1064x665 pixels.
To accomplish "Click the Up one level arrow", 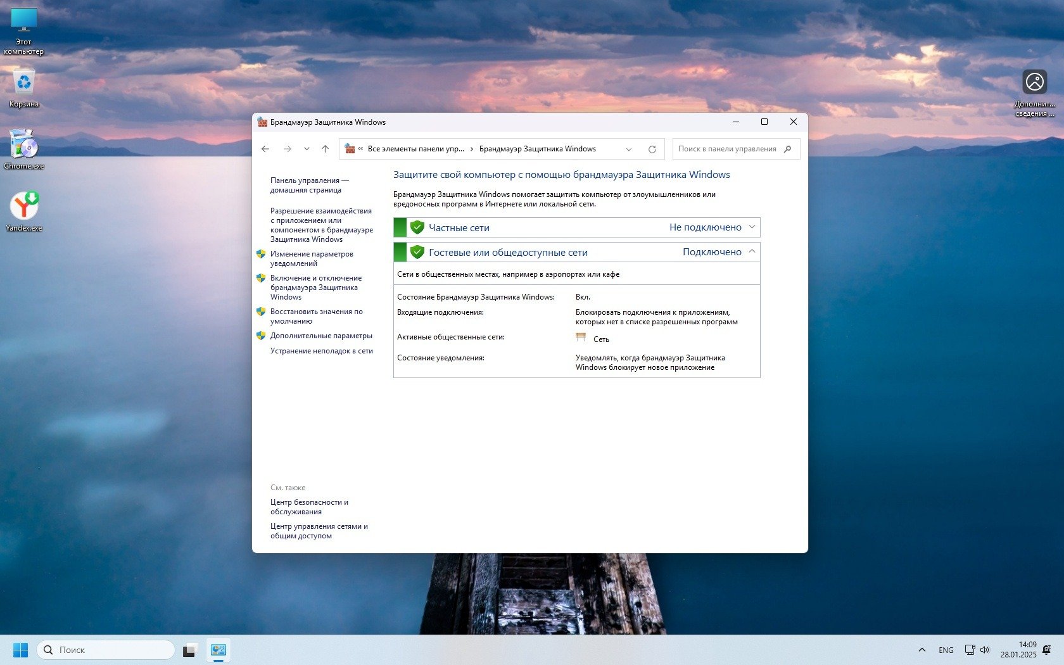I will (x=325, y=149).
